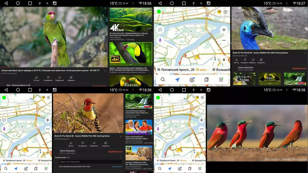This screenshot has width=308, height=173.
Task: Open the Scenic Relaxation channel in the top-right panel
Action: [x=246, y=68]
